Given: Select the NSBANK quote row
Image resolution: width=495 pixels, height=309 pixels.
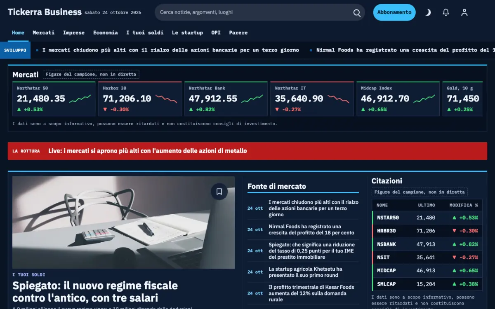Looking at the screenshot, I should tap(427, 244).
